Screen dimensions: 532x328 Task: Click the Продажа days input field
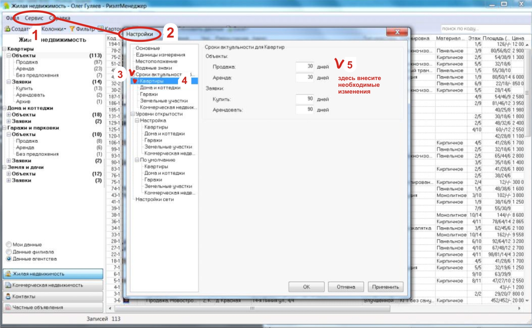[x=305, y=67]
